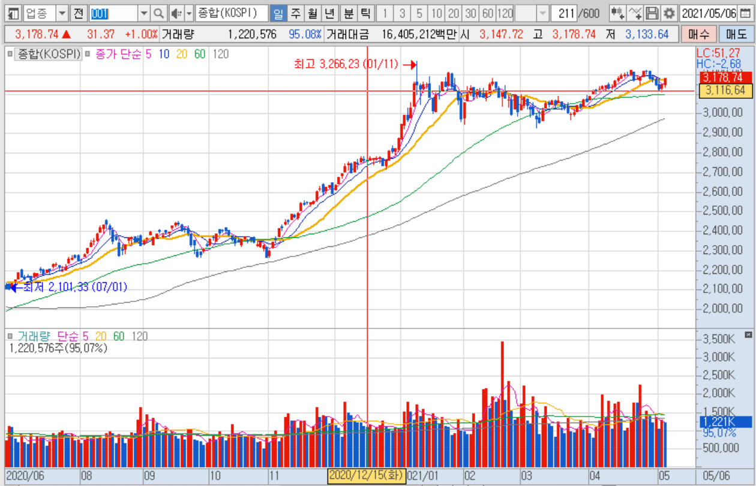Click the magenta 5 price MA legend

(x=148, y=55)
